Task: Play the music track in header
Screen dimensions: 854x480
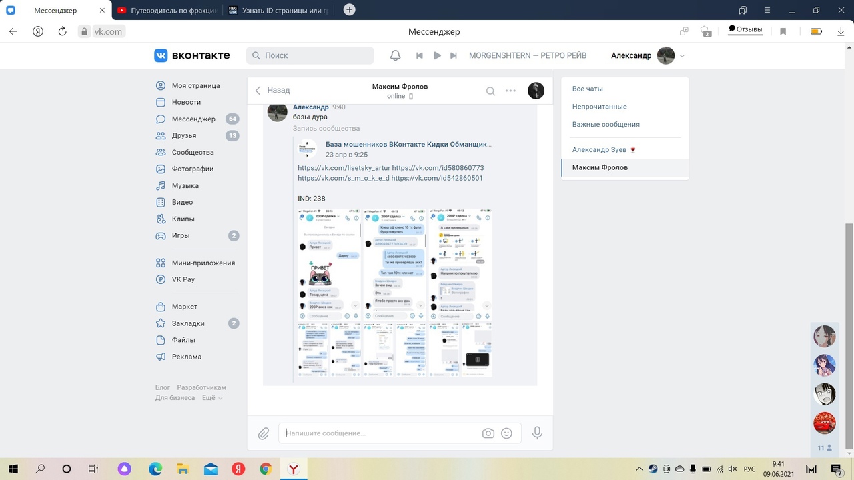Action: click(437, 55)
